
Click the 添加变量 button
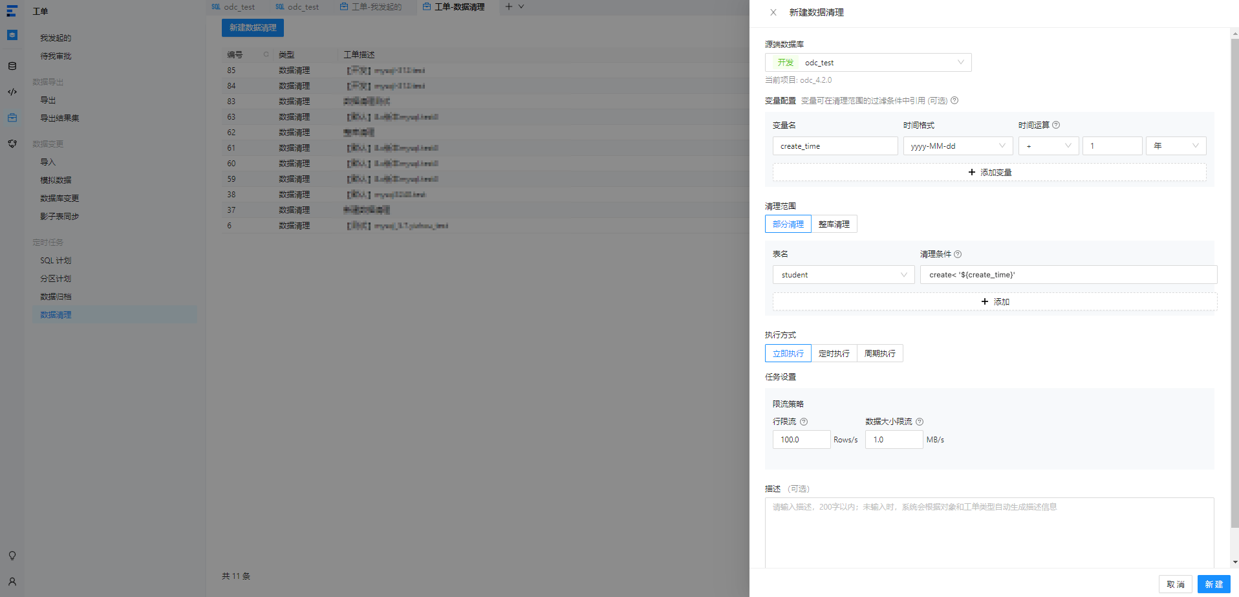pos(989,172)
